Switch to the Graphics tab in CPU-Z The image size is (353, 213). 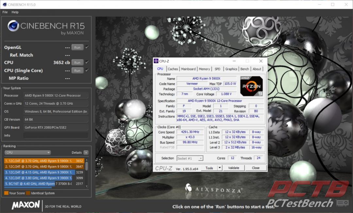tap(231, 69)
